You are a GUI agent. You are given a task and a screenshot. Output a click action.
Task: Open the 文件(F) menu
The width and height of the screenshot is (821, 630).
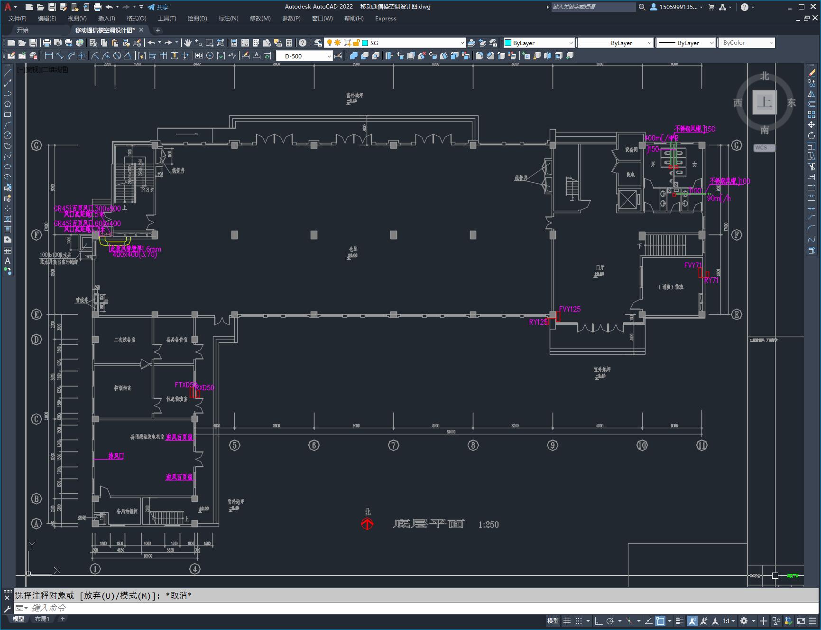(x=18, y=19)
